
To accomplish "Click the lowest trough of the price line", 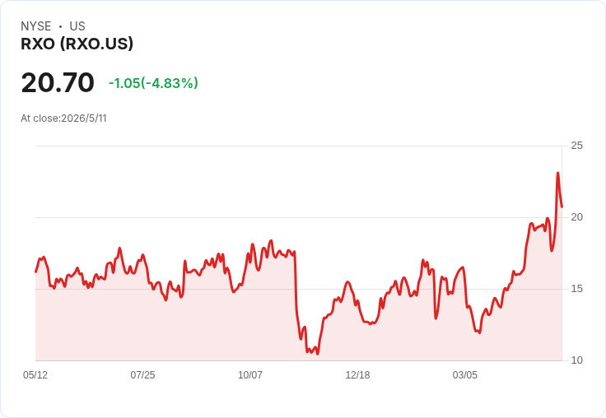I will click(x=318, y=354).
